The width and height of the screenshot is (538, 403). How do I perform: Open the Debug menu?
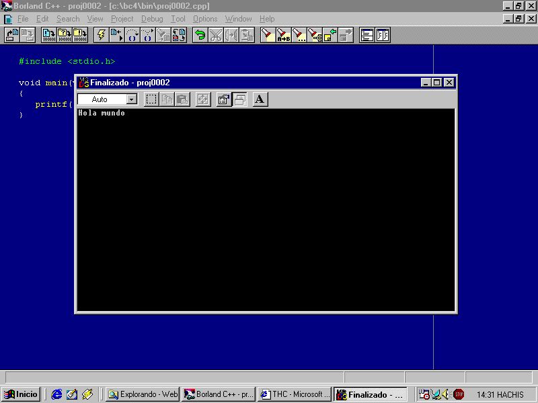point(151,19)
